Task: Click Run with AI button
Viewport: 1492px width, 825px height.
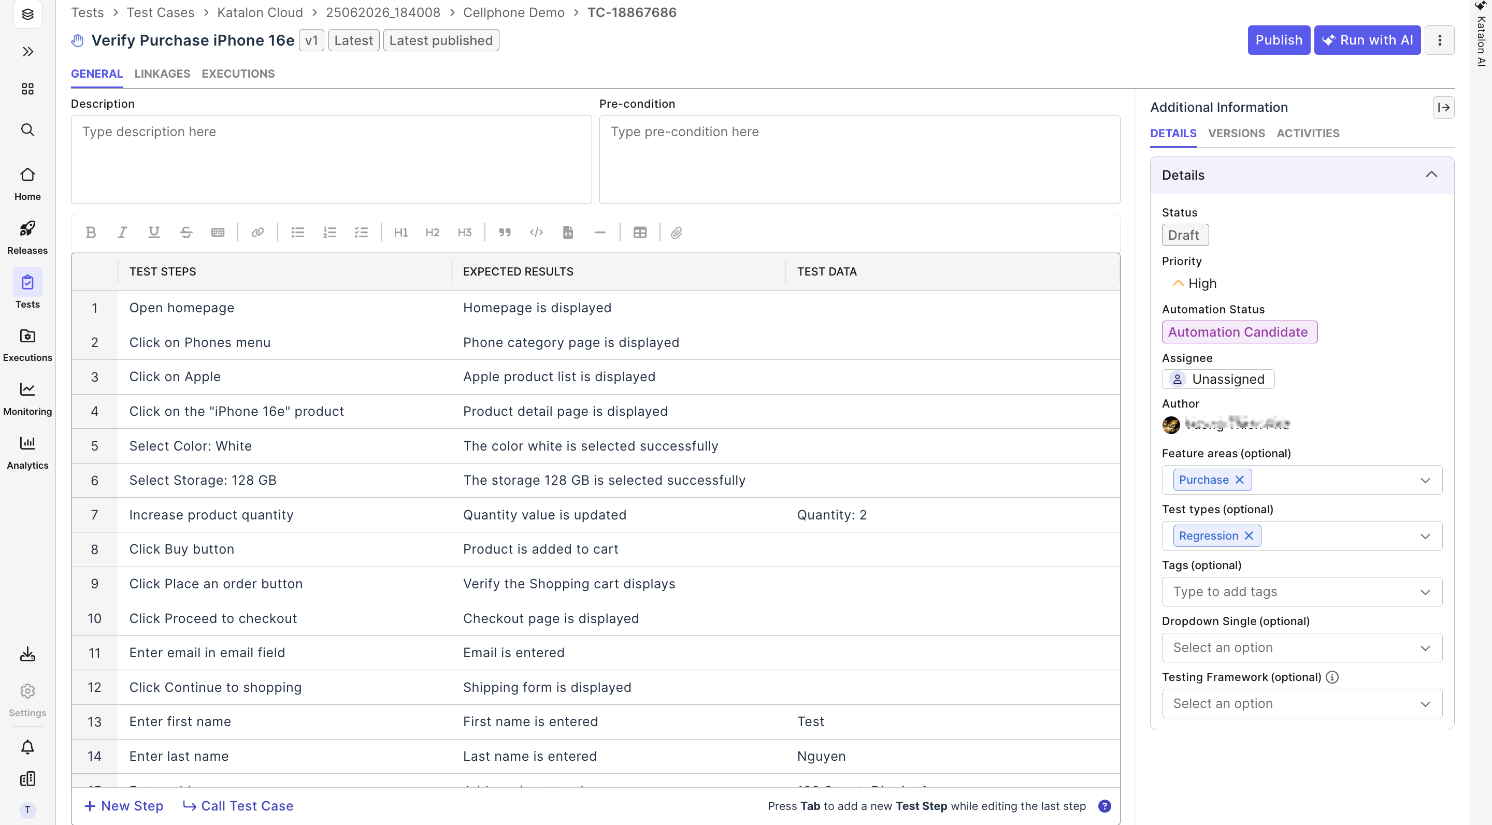Action: click(1367, 40)
